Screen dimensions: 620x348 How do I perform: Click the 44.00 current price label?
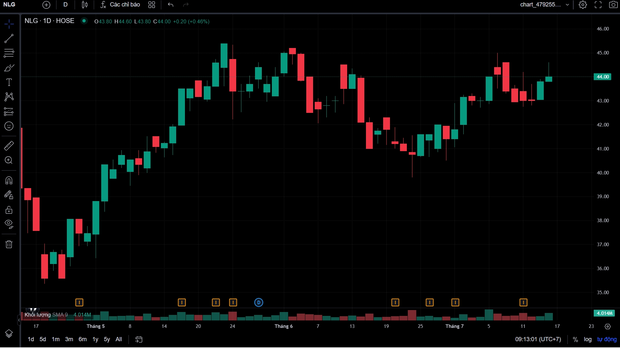point(602,77)
